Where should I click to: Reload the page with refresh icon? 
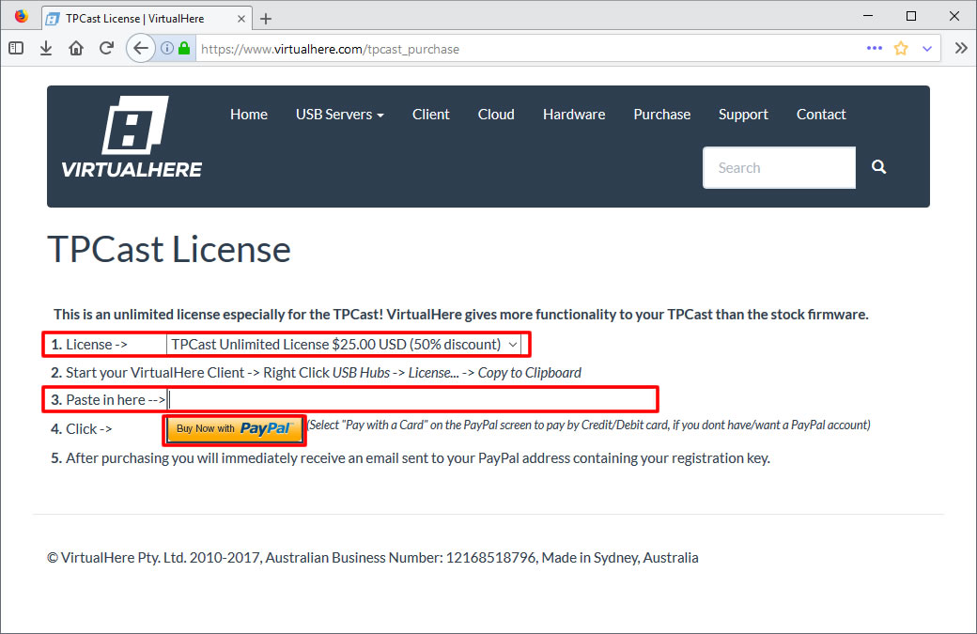(106, 49)
